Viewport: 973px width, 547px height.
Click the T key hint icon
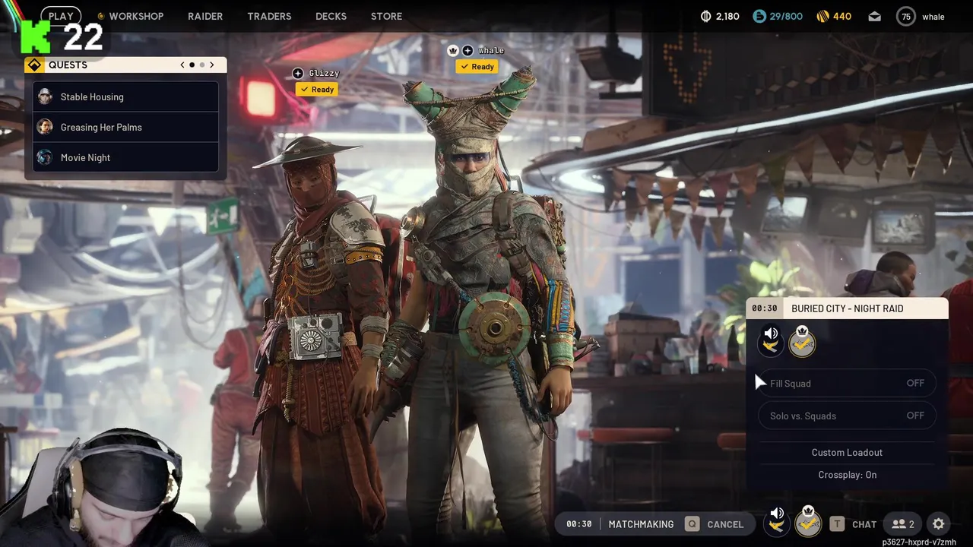point(837,524)
